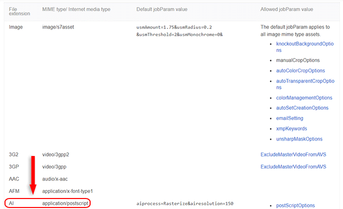343x209 pixels.
Task: Open the autoSetCreationOptions link
Action: click(302, 107)
